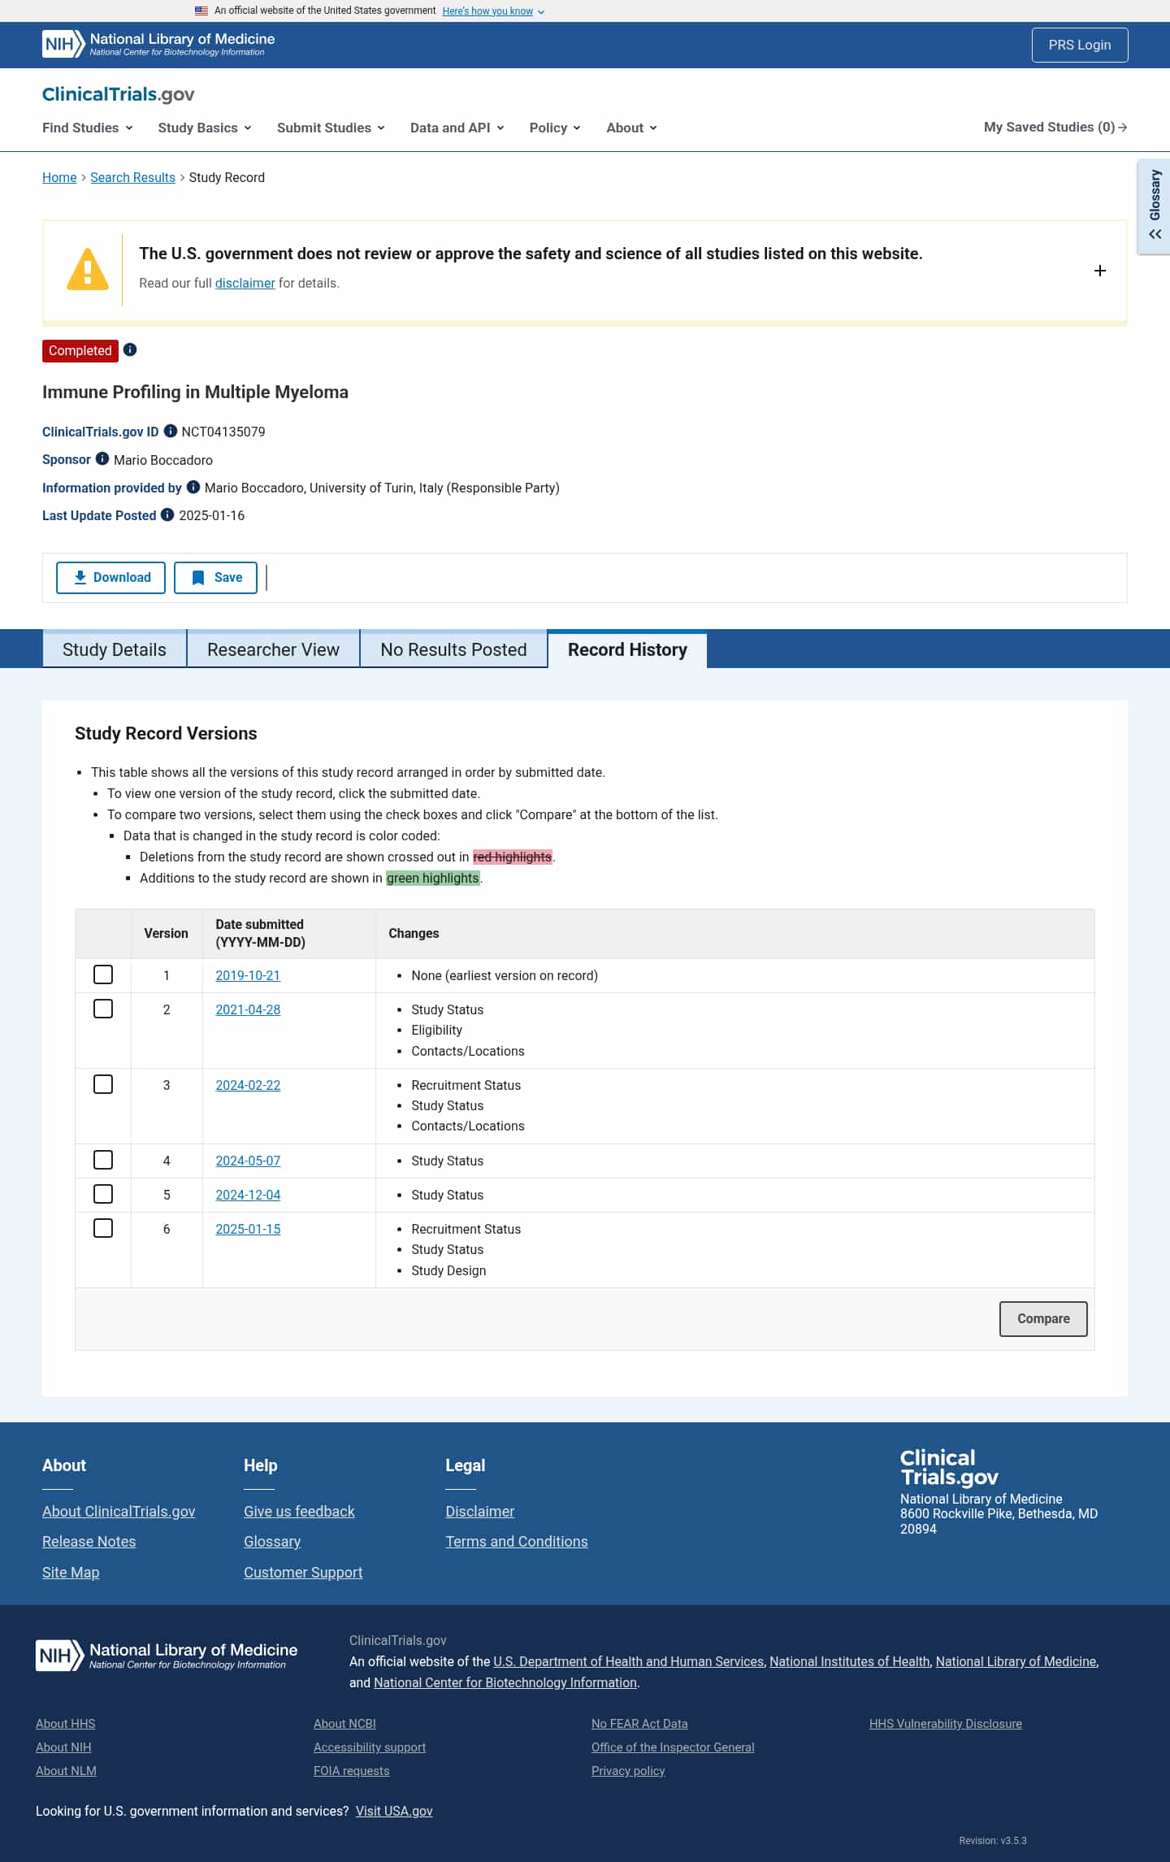The height and width of the screenshot is (1862, 1170).
Task: Select checkbox for version 6
Action: point(103,1228)
